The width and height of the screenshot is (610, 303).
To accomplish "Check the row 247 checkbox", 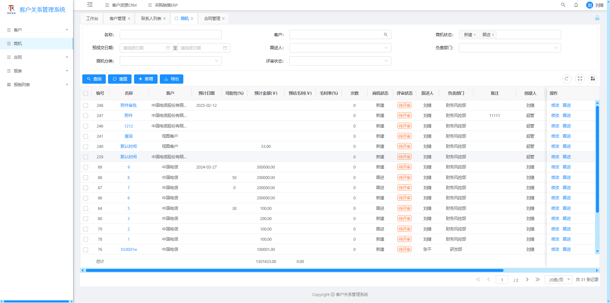I will tap(86, 116).
